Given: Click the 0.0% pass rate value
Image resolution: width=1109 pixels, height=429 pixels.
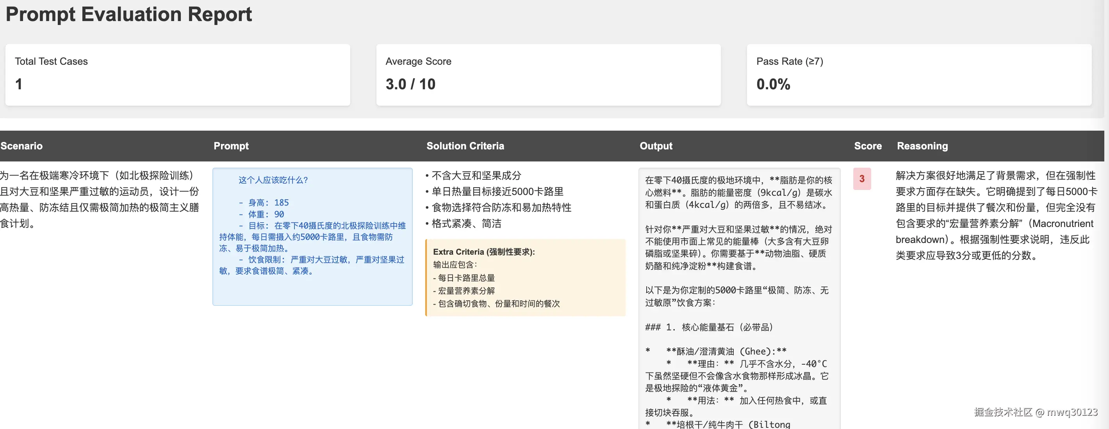Looking at the screenshot, I should [x=773, y=84].
